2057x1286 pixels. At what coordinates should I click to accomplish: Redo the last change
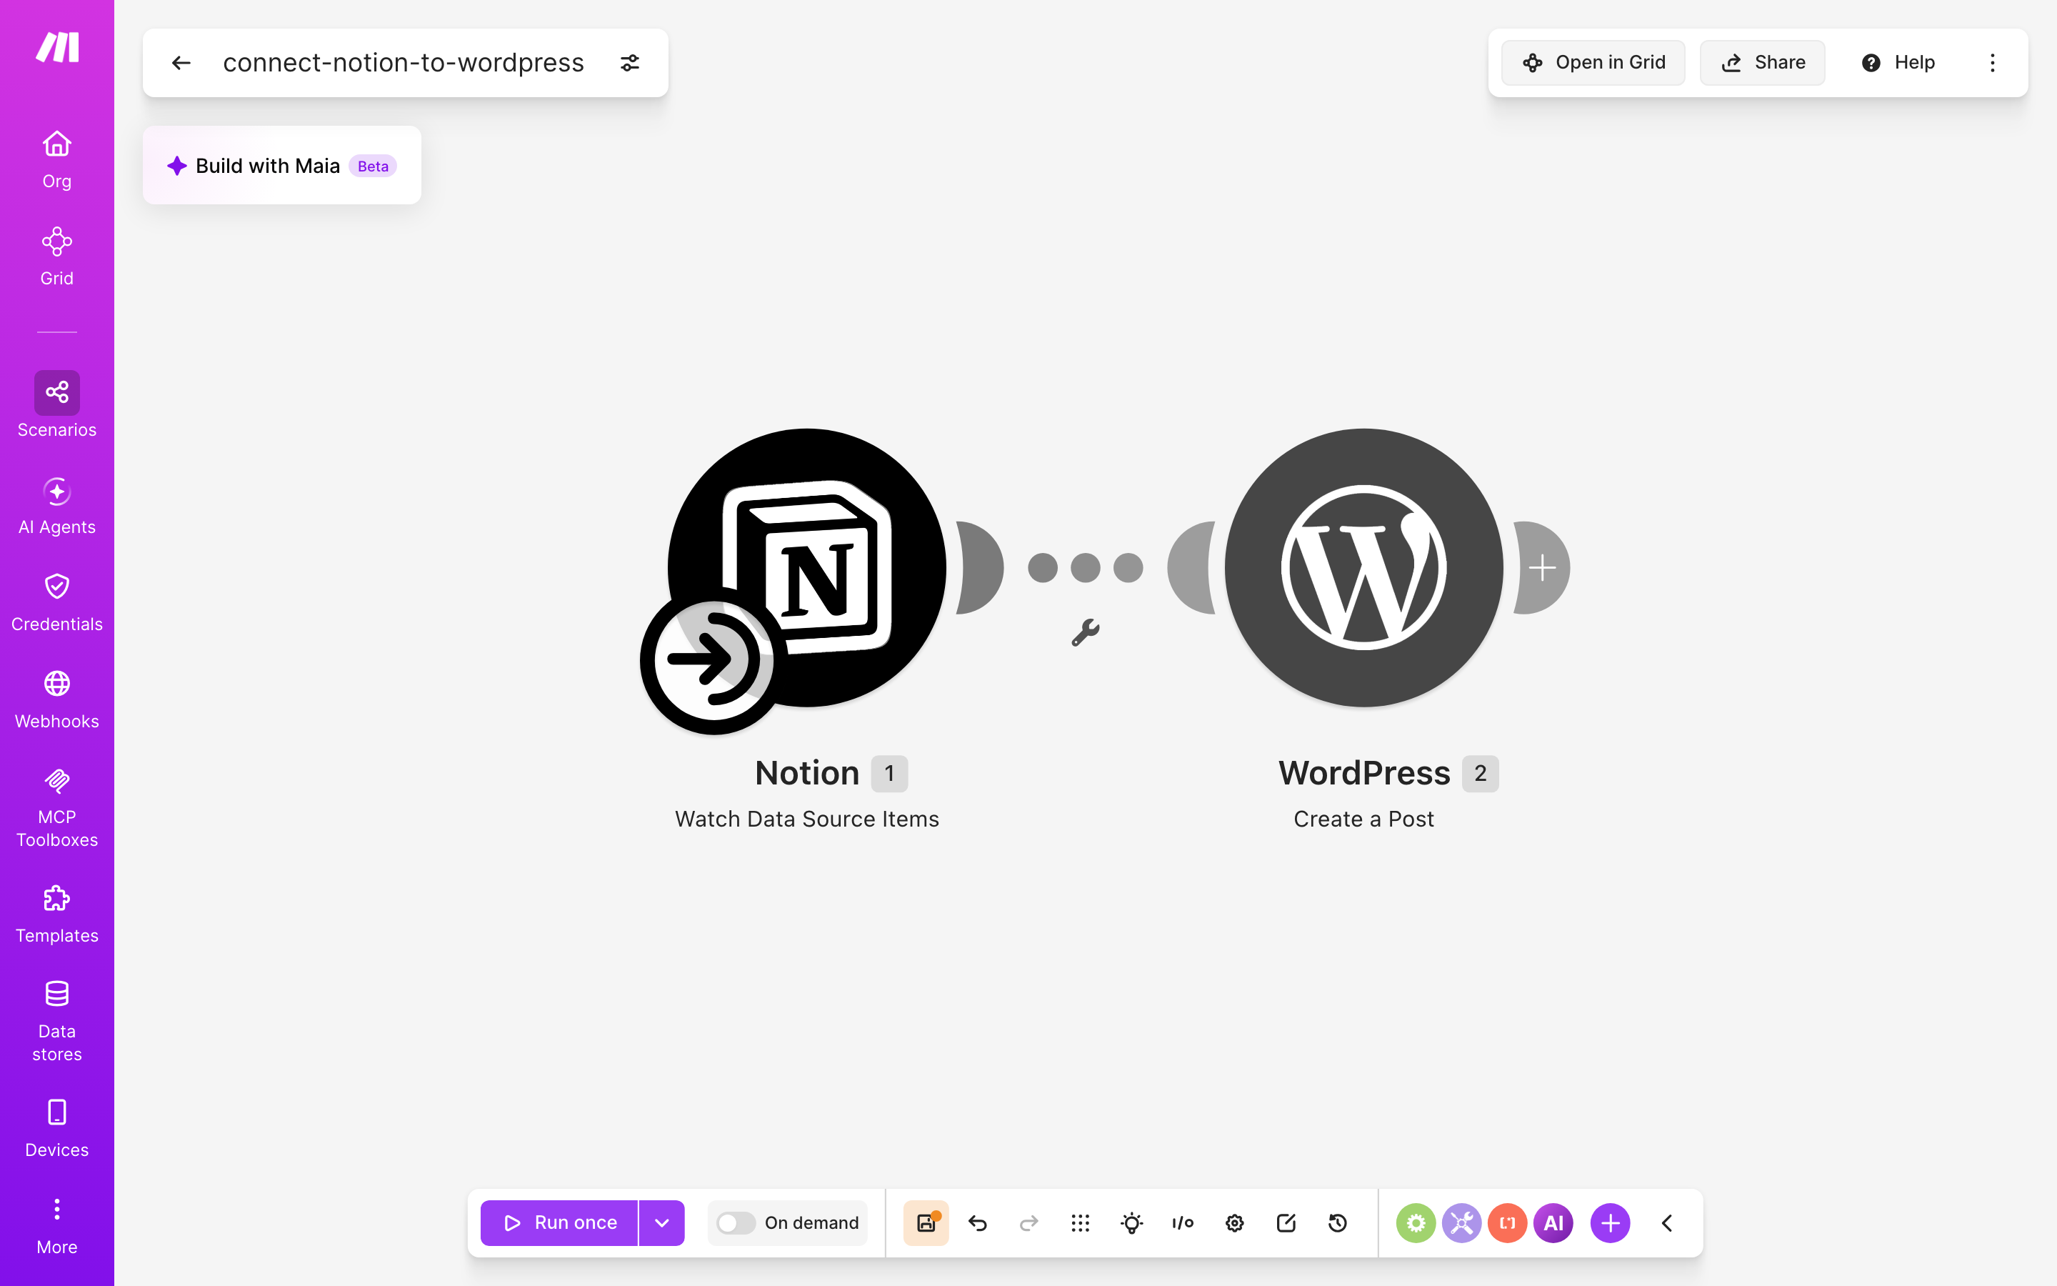tap(1028, 1223)
